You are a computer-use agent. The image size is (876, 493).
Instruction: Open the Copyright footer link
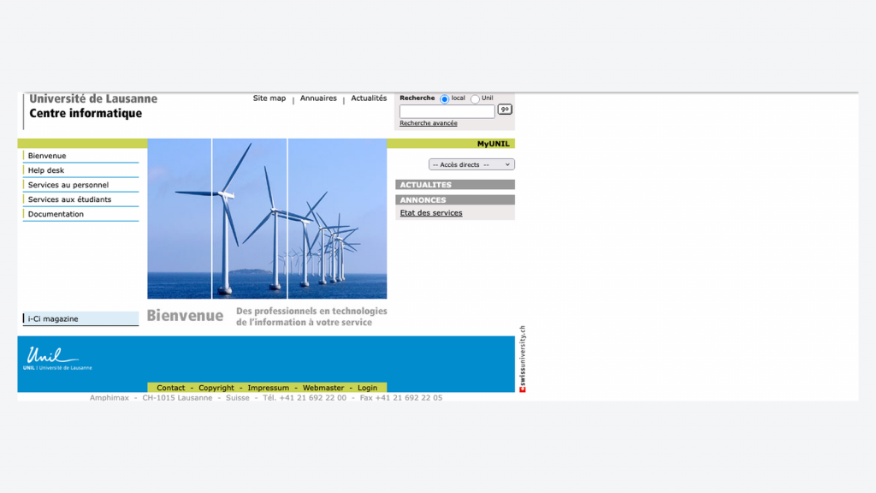216,388
